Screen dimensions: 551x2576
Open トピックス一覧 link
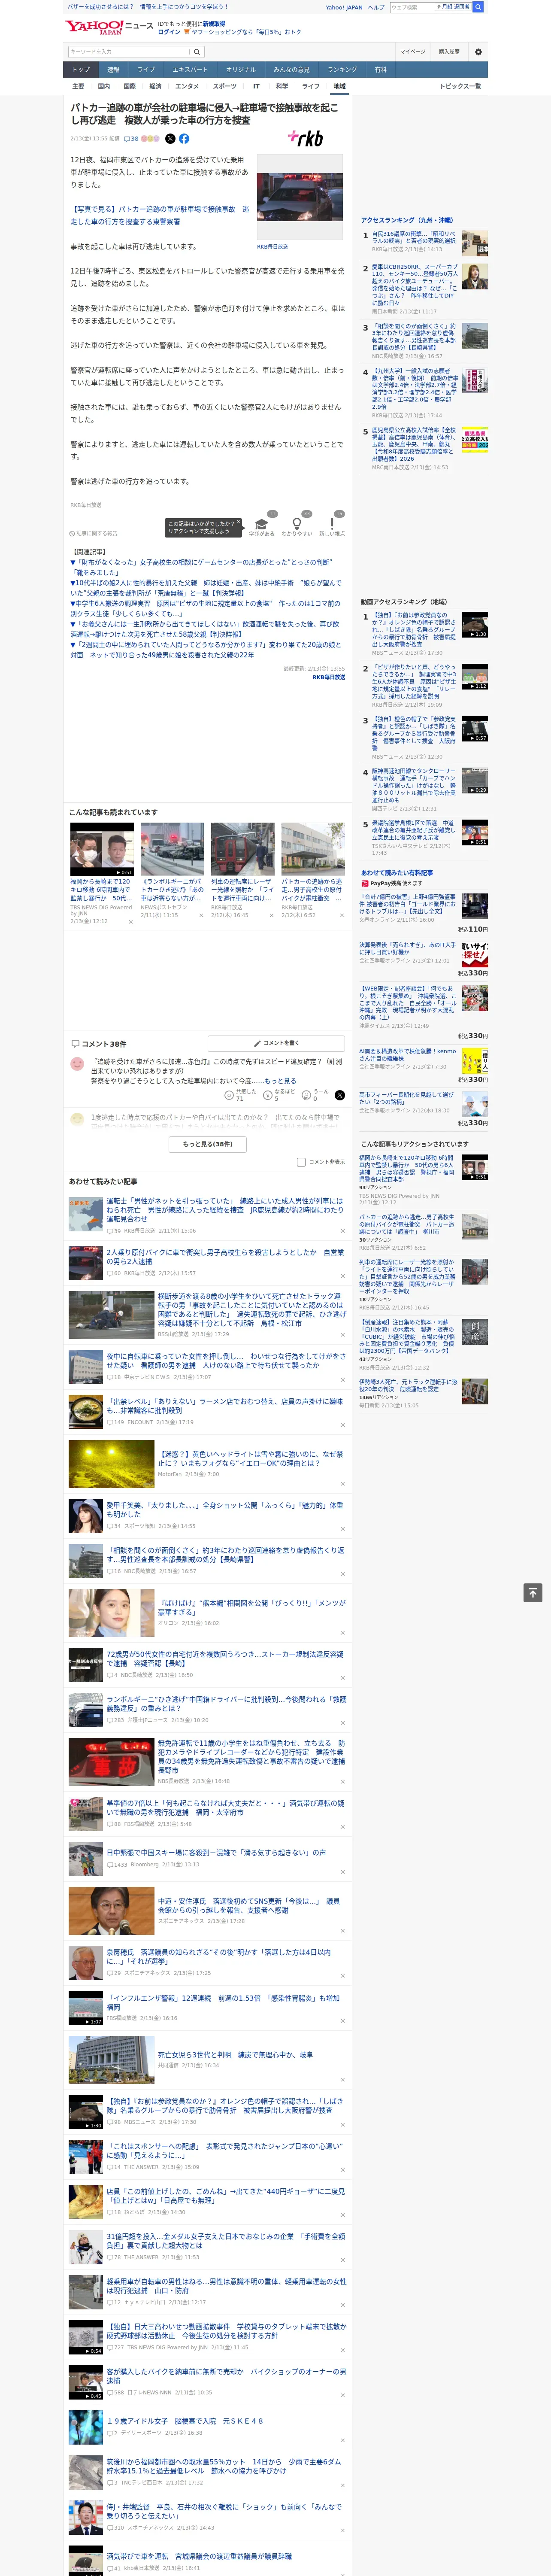460,86
